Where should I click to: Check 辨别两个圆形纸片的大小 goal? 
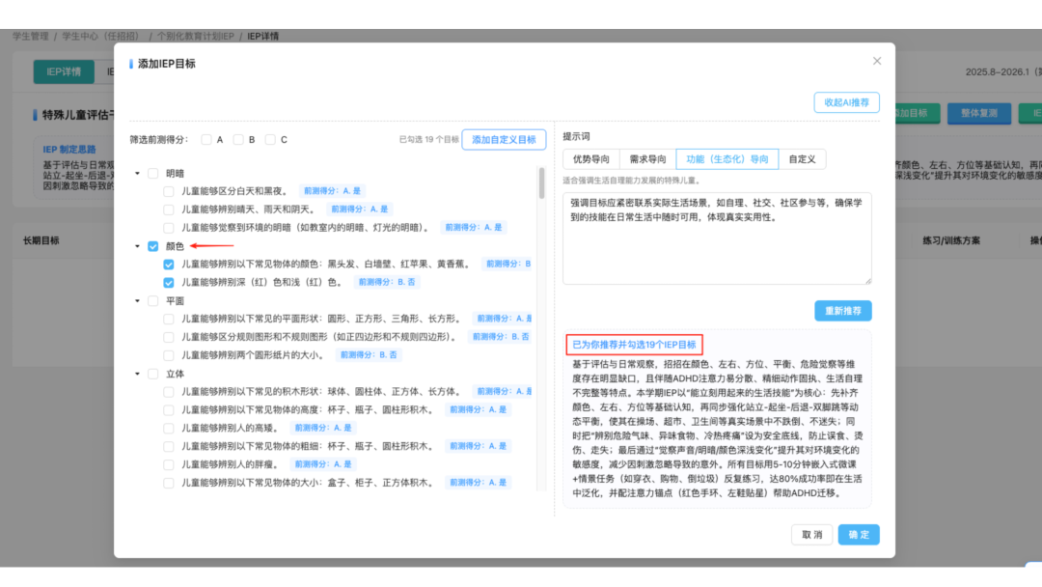point(169,355)
